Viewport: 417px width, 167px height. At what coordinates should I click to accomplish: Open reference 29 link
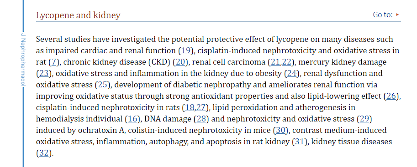[364, 119]
